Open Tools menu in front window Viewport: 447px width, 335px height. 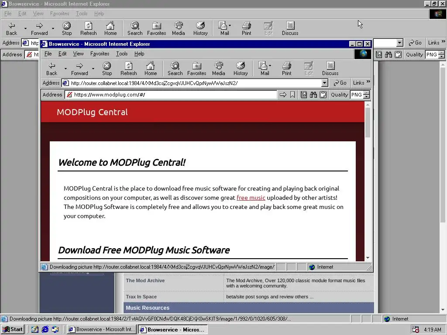click(122, 54)
